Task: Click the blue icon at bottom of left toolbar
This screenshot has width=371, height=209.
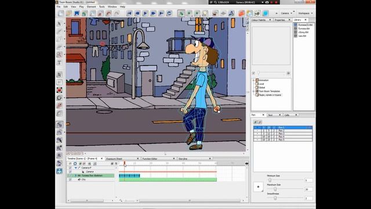Action: 59,171
